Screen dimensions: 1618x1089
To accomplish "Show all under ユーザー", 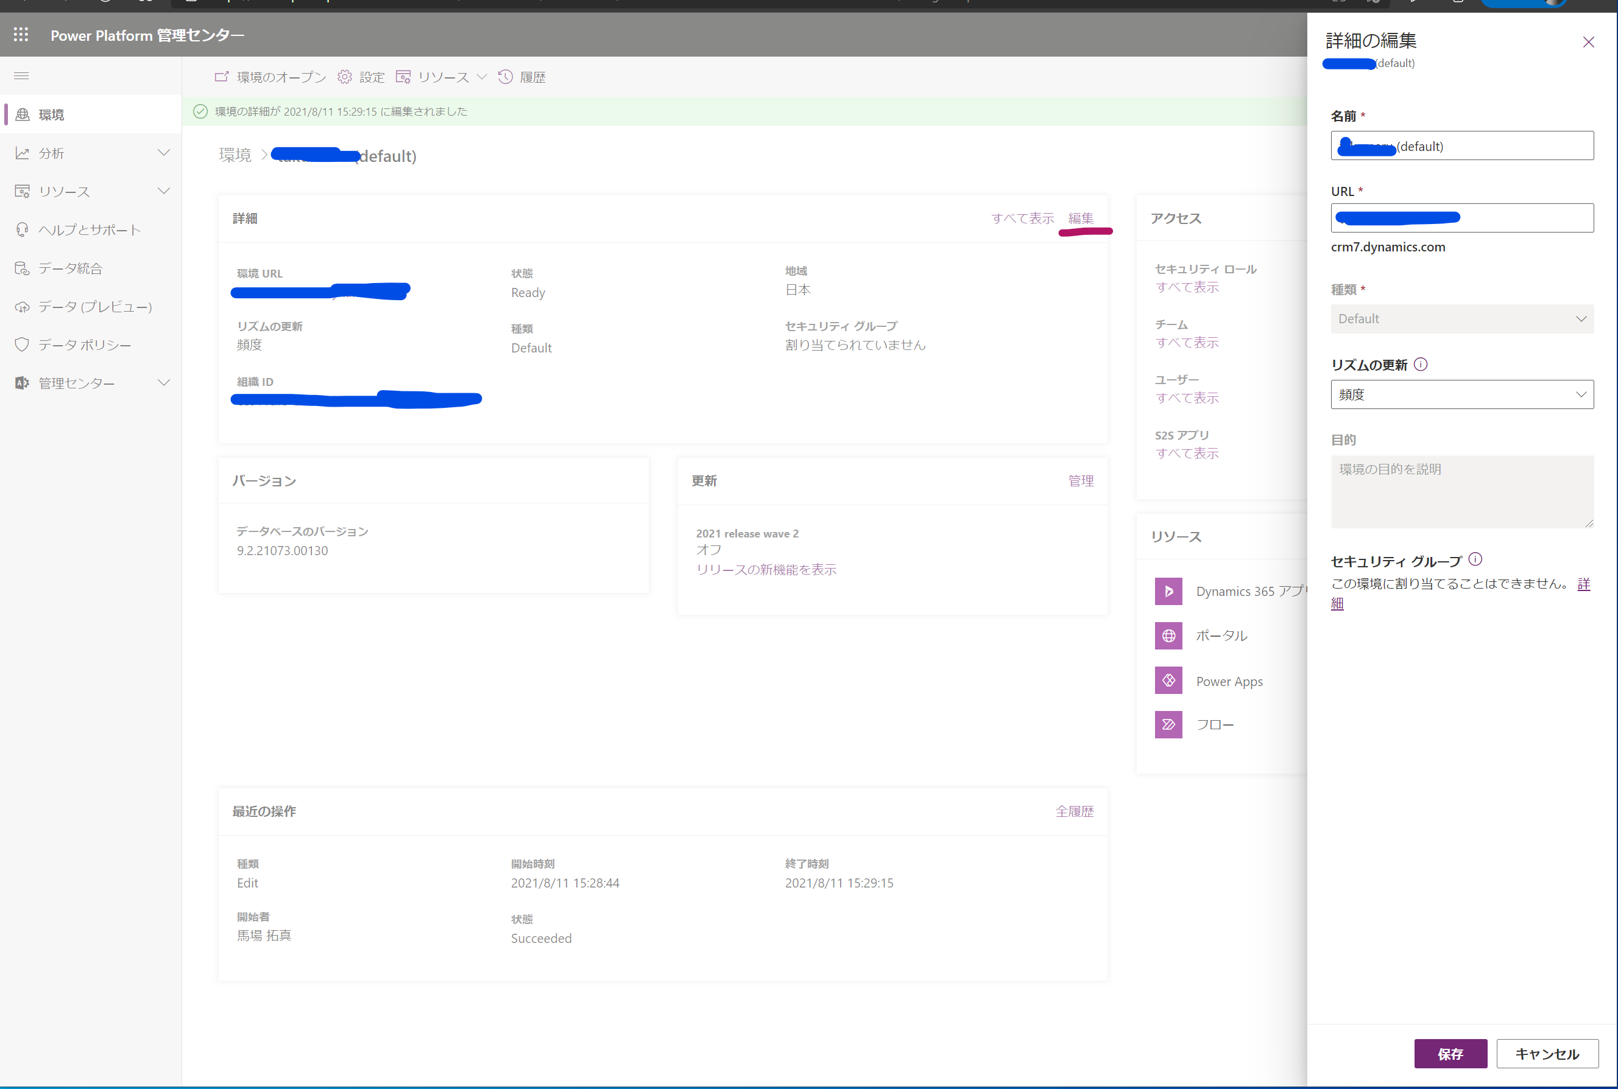I will coord(1187,398).
